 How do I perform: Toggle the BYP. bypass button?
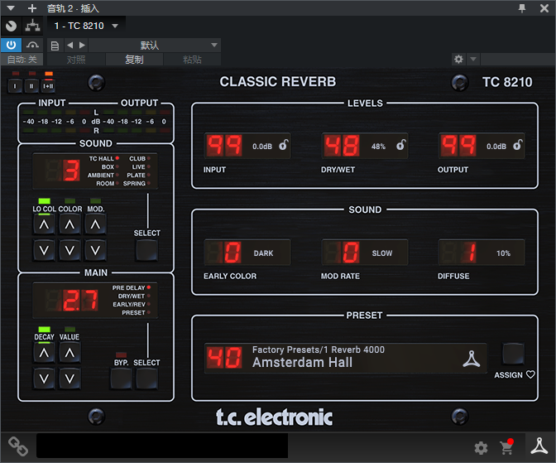point(122,379)
